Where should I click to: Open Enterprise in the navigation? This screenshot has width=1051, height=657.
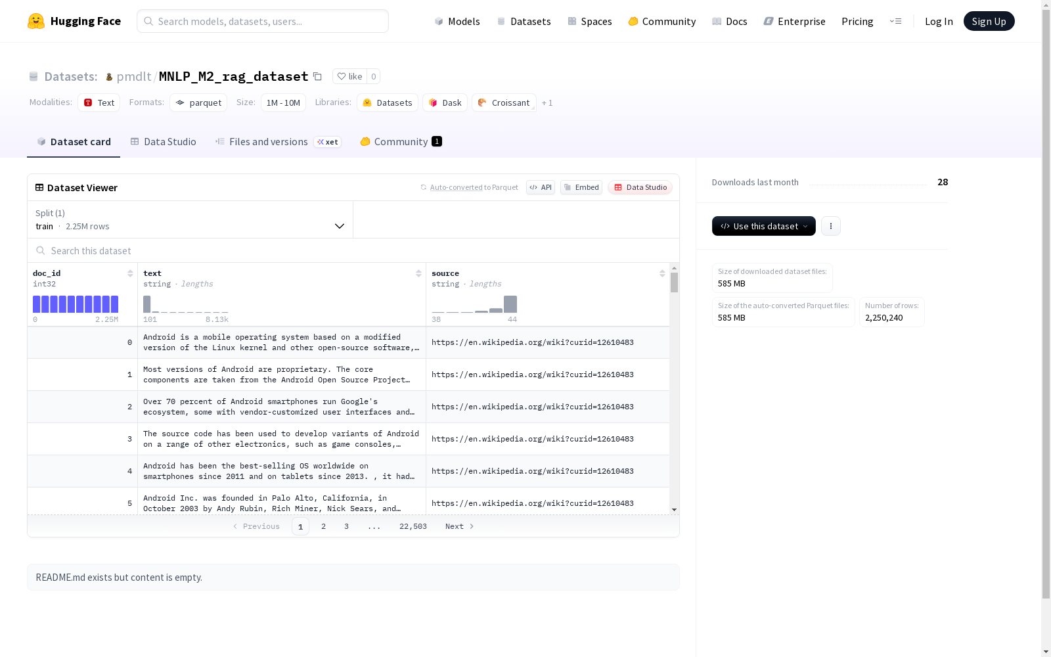(794, 21)
